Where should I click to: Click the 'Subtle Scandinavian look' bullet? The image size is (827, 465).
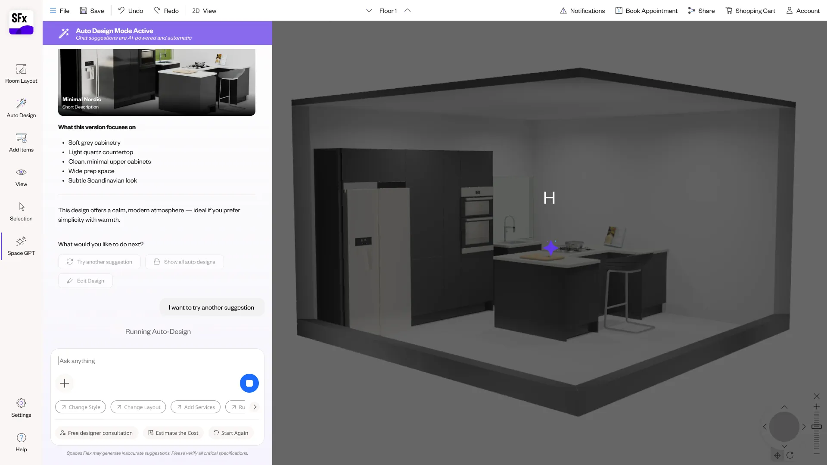point(103,180)
